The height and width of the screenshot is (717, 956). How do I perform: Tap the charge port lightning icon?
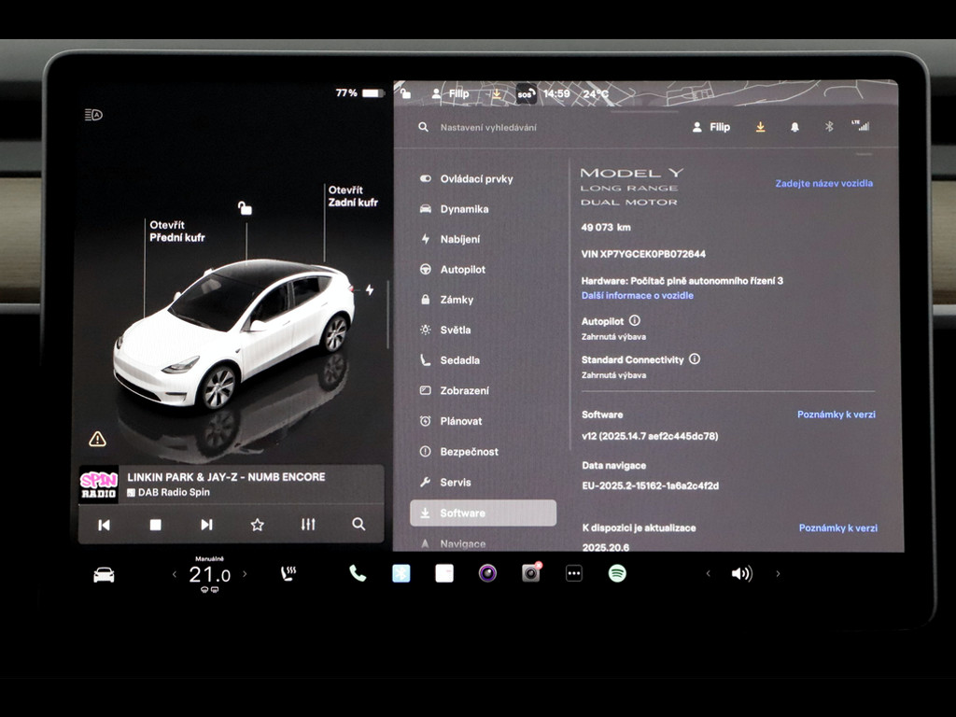370,289
